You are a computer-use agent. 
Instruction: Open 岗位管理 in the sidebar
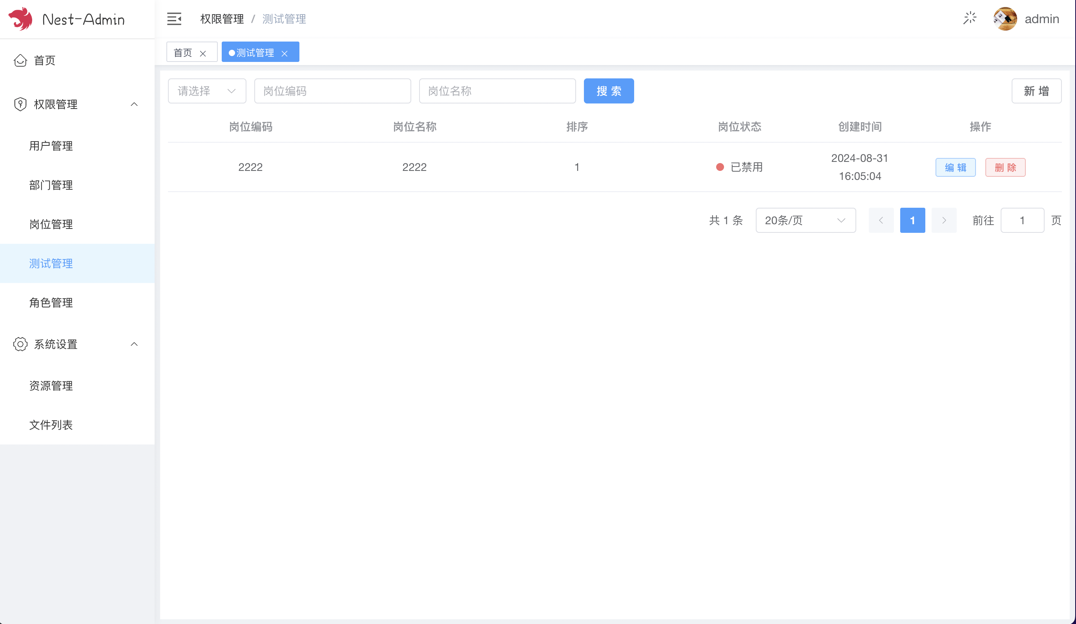coord(51,224)
